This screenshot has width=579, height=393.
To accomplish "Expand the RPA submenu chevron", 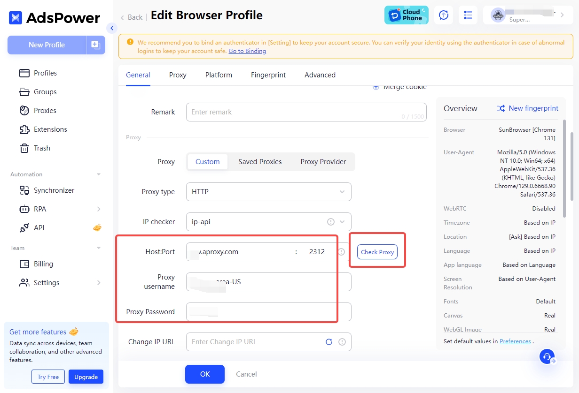I will pyautogui.click(x=99, y=209).
